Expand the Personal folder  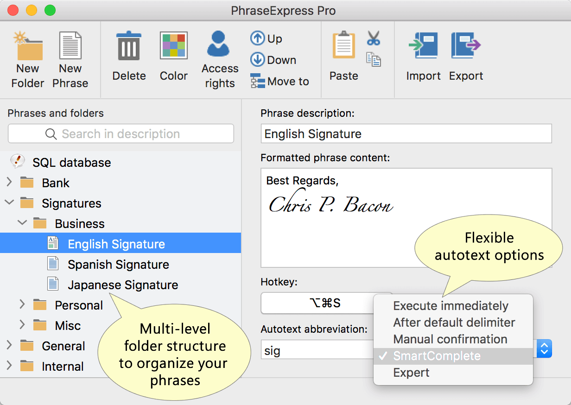(x=22, y=305)
